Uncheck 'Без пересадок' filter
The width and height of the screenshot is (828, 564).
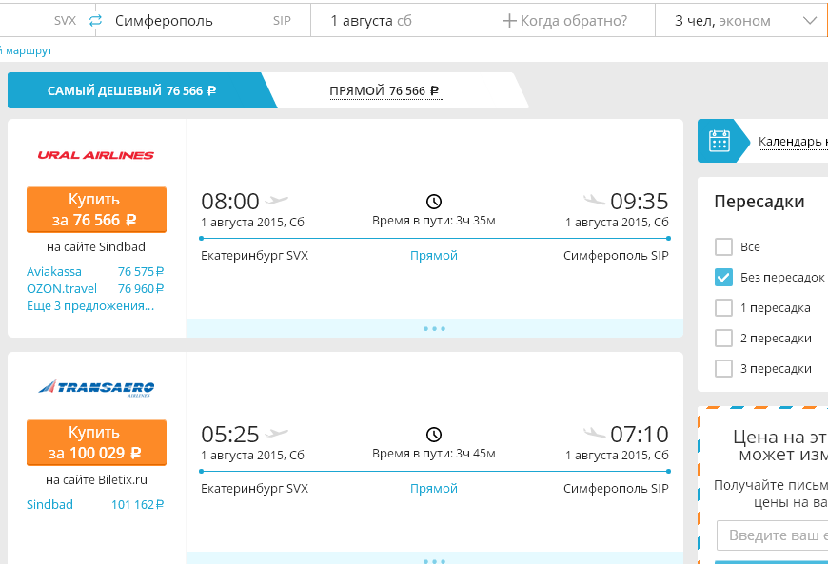pos(723,277)
